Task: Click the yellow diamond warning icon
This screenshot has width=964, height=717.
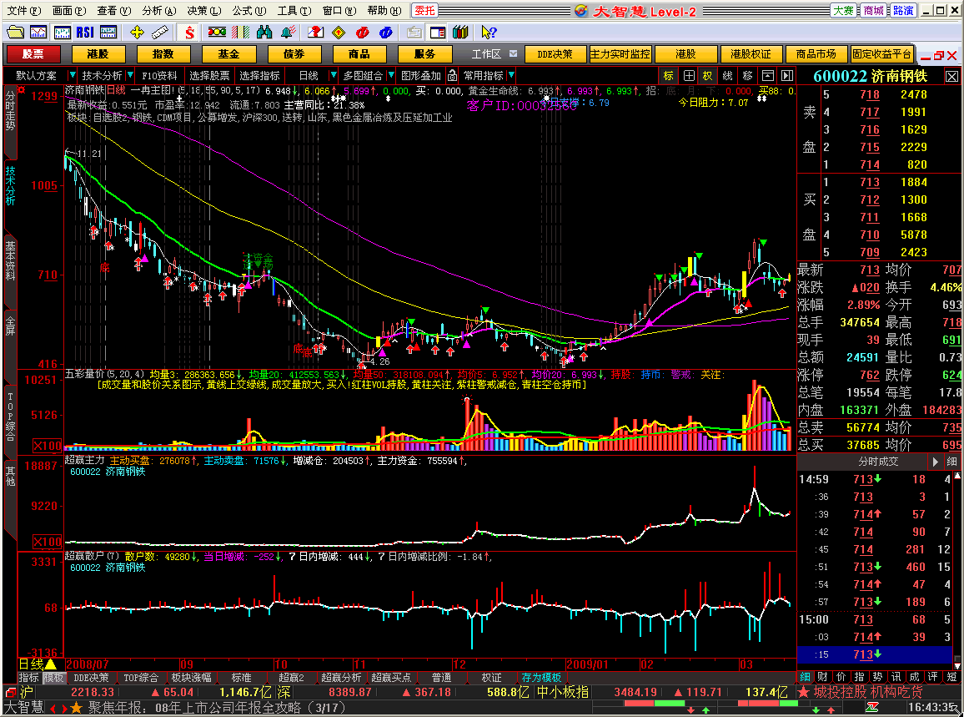Action: (338, 32)
